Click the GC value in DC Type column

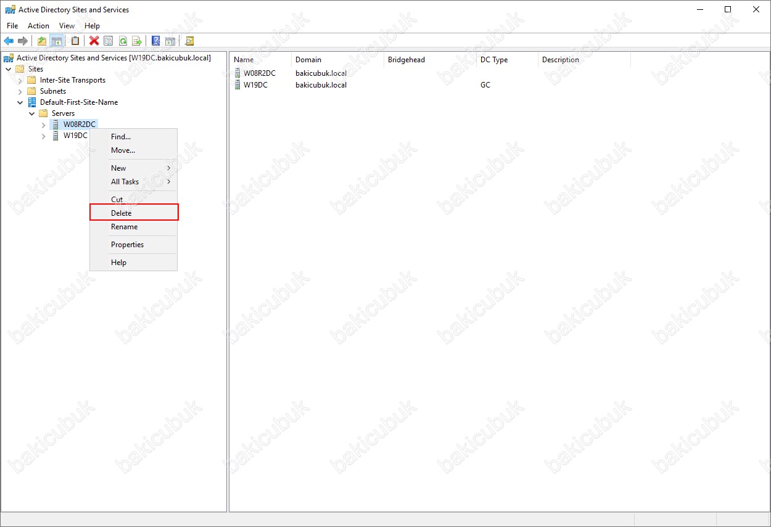pos(485,85)
